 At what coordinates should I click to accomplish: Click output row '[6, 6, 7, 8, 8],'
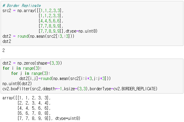click(34, 113)
